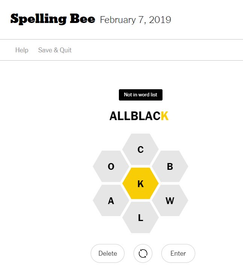Select the yellow center K hexagon

[x=140, y=183]
